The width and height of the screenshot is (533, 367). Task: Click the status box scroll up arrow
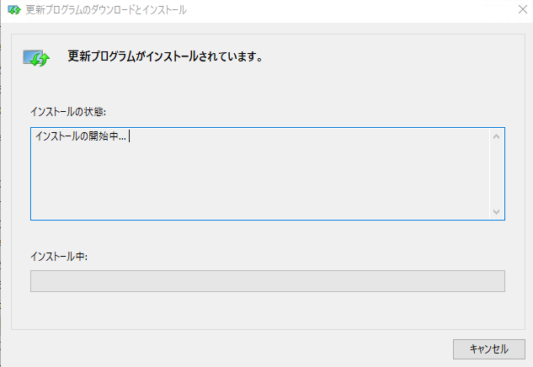coord(496,136)
